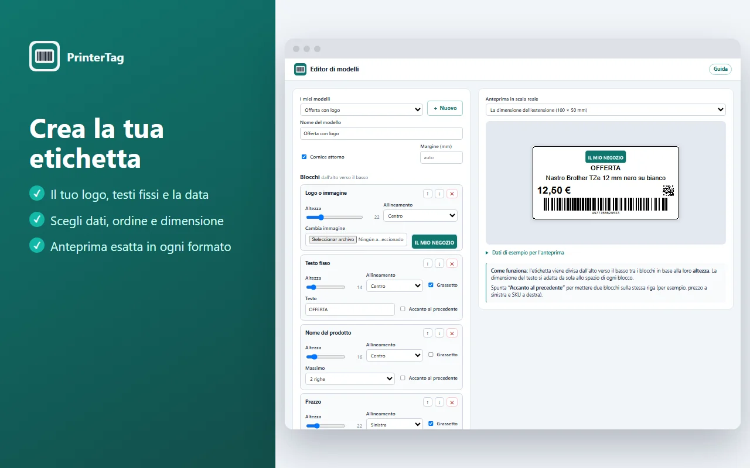The width and height of the screenshot is (750, 468).
Task: Move the Nome del prodotto block down
Action: pyautogui.click(x=440, y=333)
